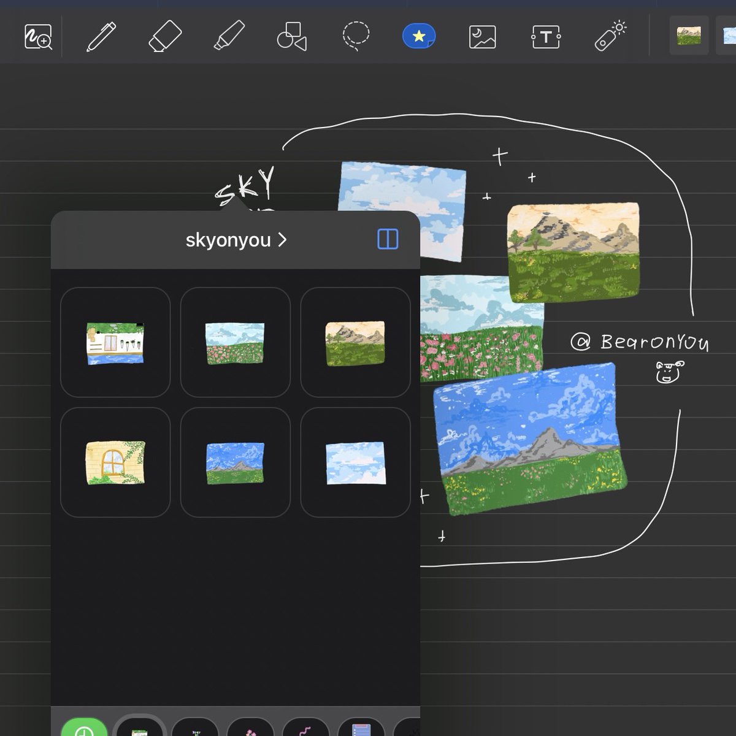Pick the mountain landscape sticker in toolbar

689,35
